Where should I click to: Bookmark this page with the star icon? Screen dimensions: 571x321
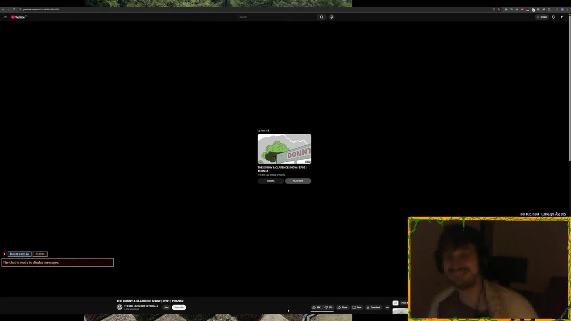coord(499,9)
